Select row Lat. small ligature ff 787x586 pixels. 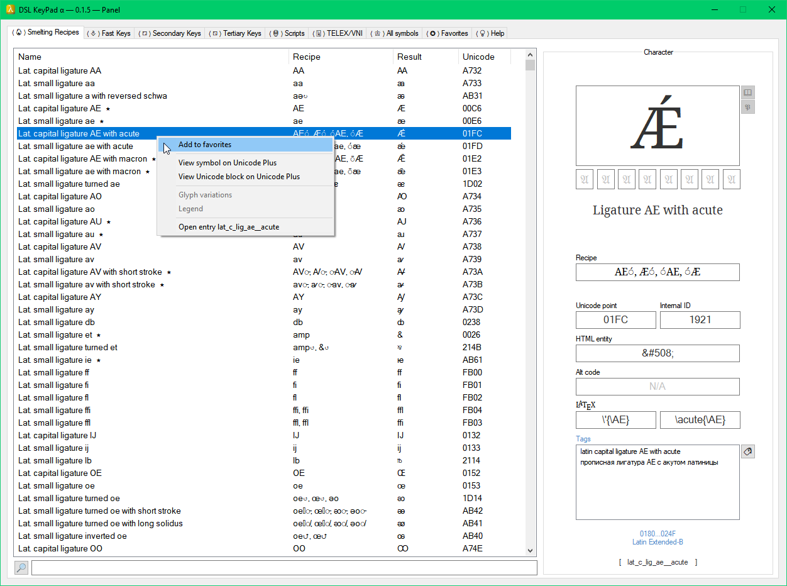tap(263, 372)
